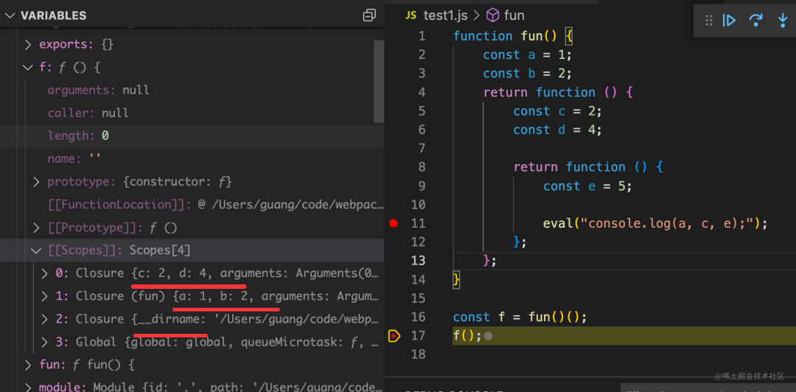The height and width of the screenshot is (392, 796).
Task: Expand the 3: Global scope entry
Action: 45,342
